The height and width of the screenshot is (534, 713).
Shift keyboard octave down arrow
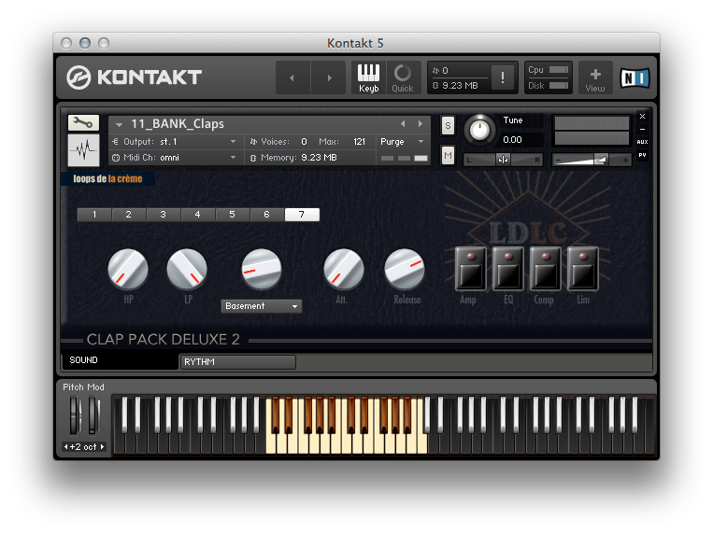click(66, 447)
